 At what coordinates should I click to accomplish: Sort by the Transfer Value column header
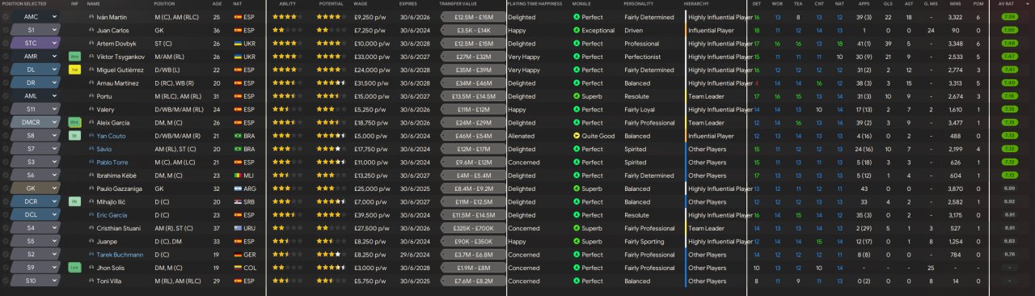pos(458,4)
